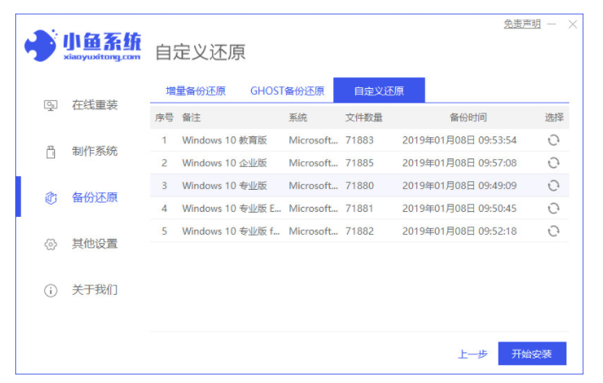Select restore icon for row 5 backup
This screenshot has height=383, width=603.
click(x=553, y=230)
